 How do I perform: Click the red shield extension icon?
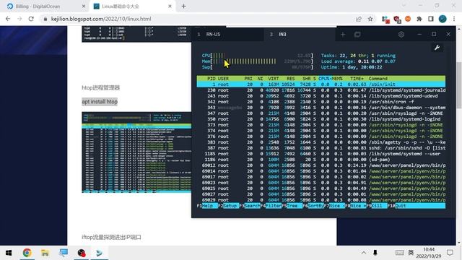click(x=397, y=19)
